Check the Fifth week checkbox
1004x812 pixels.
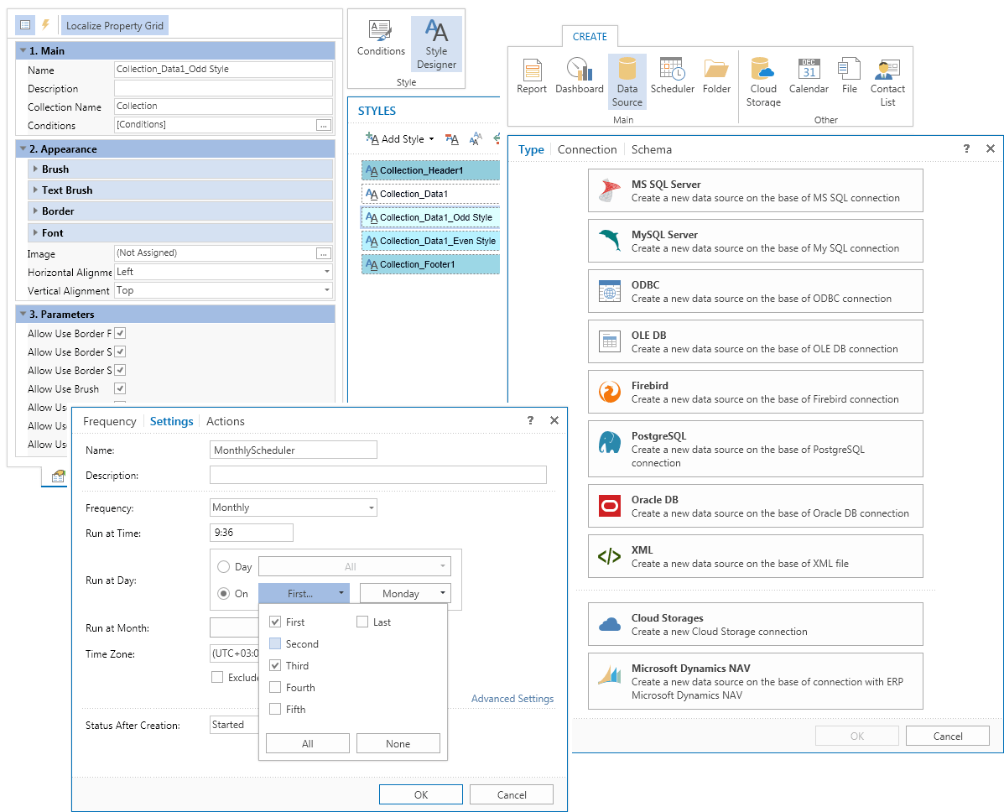(x=275, y=709)
